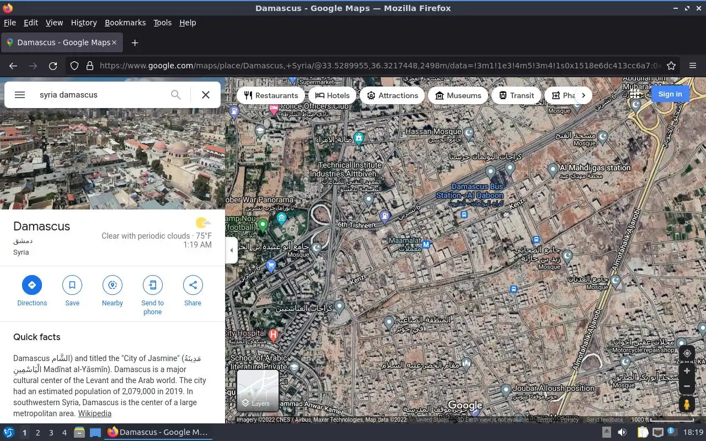Image resolution: width=706 pixels, height=441 pixels.
Task: Show your location on the map
Action: (x=687, y=353)
